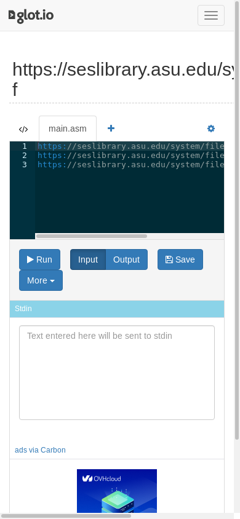Toggle the hamburger navigation menu
This screenshot has height=519, width=240.
coord(211,15)
